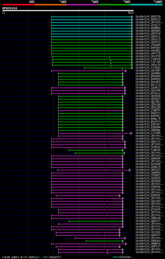Image resolution: width=165 pixels, height=259 pixels.
Task: Select the UniRef100_B3P367 label
Action: (148, 124)
